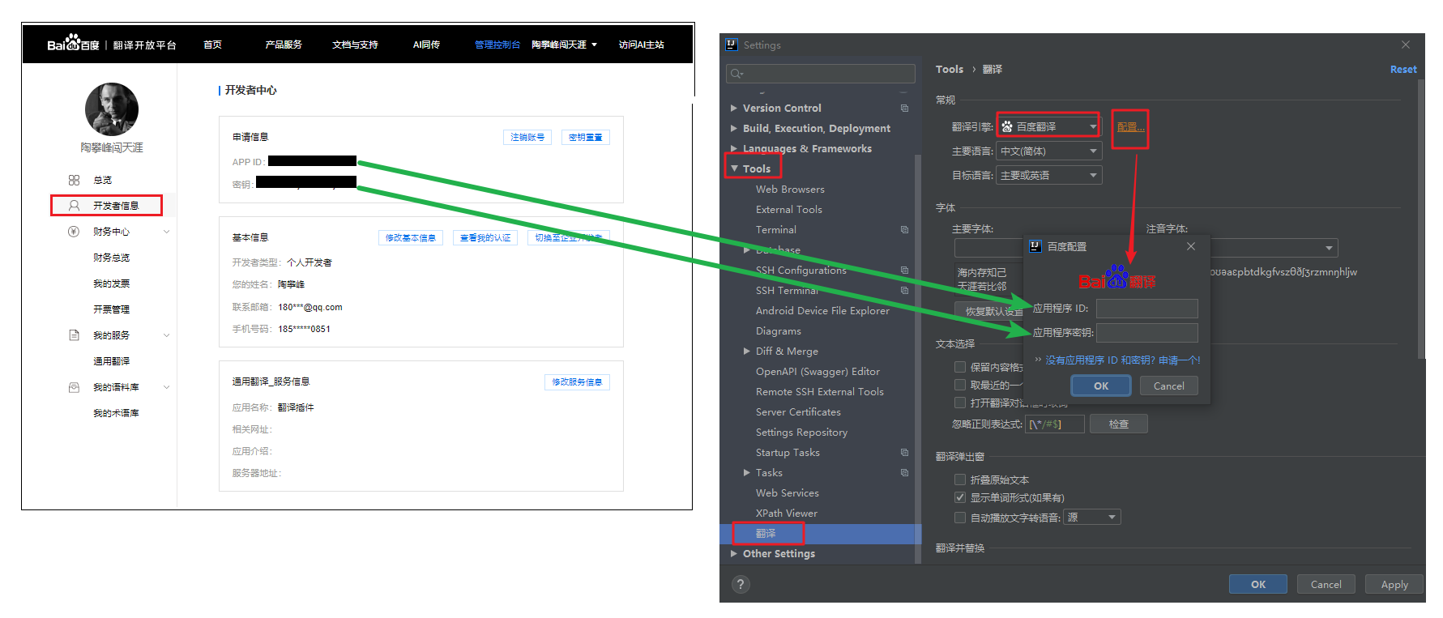Image resolution: width=1443 pixels, height=618 pixels.
Task: Click the 我的语料库 icon in the sidebar
Action: [x=74, y=387]
